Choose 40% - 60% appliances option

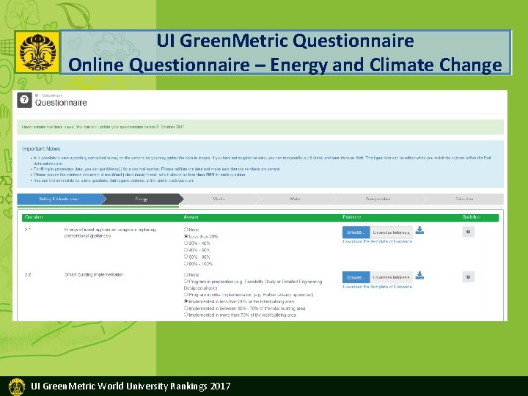point(186,250)
